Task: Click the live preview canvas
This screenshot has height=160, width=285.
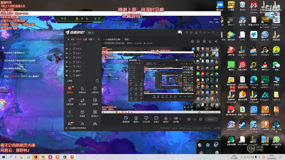Action: [161, 80]
